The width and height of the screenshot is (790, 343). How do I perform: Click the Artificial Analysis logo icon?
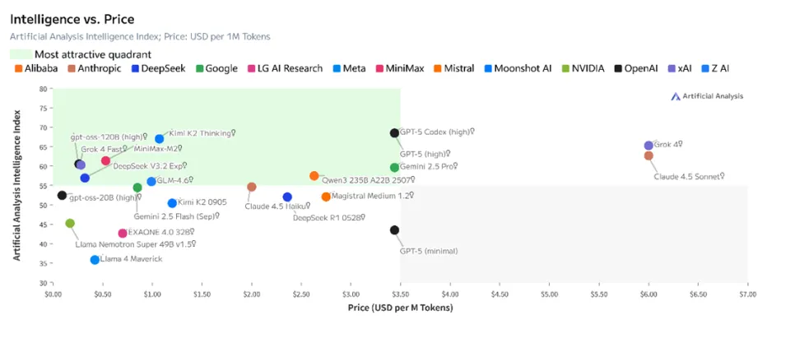coord(676,96)
